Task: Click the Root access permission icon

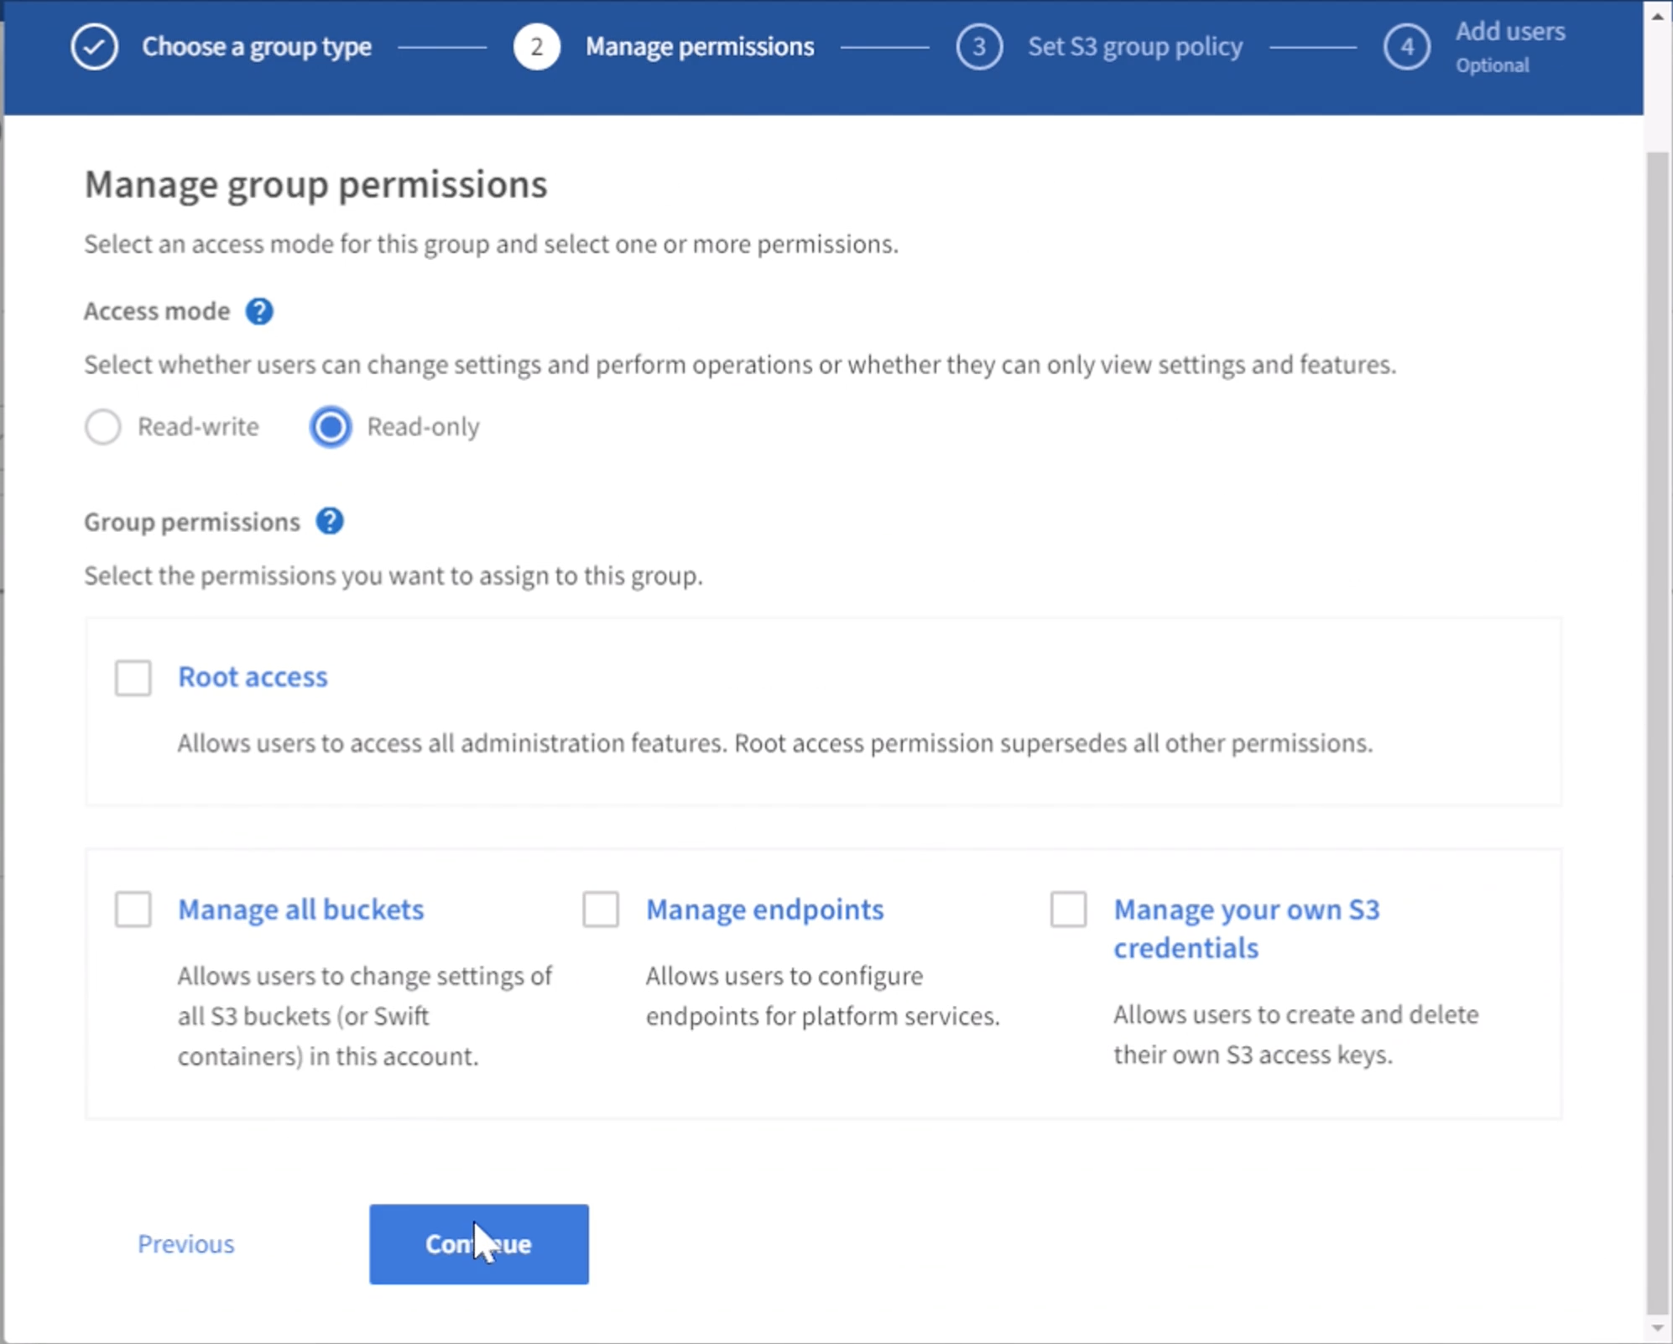Action: (x=133, y=676)
